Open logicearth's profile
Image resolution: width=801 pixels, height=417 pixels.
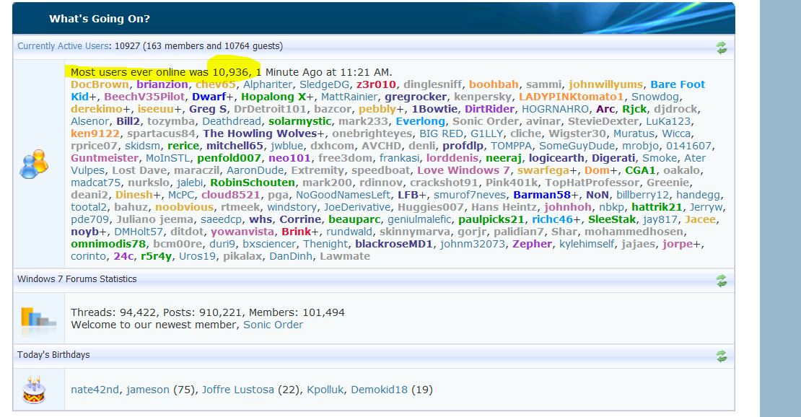point(556,158)
